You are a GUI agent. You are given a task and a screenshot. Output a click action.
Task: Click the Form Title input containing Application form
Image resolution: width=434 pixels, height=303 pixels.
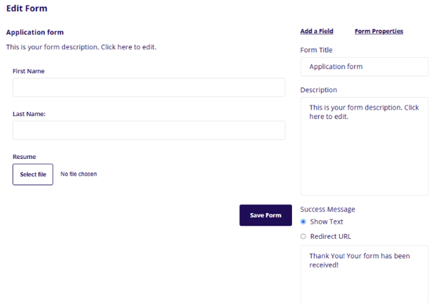pos(364,66)
